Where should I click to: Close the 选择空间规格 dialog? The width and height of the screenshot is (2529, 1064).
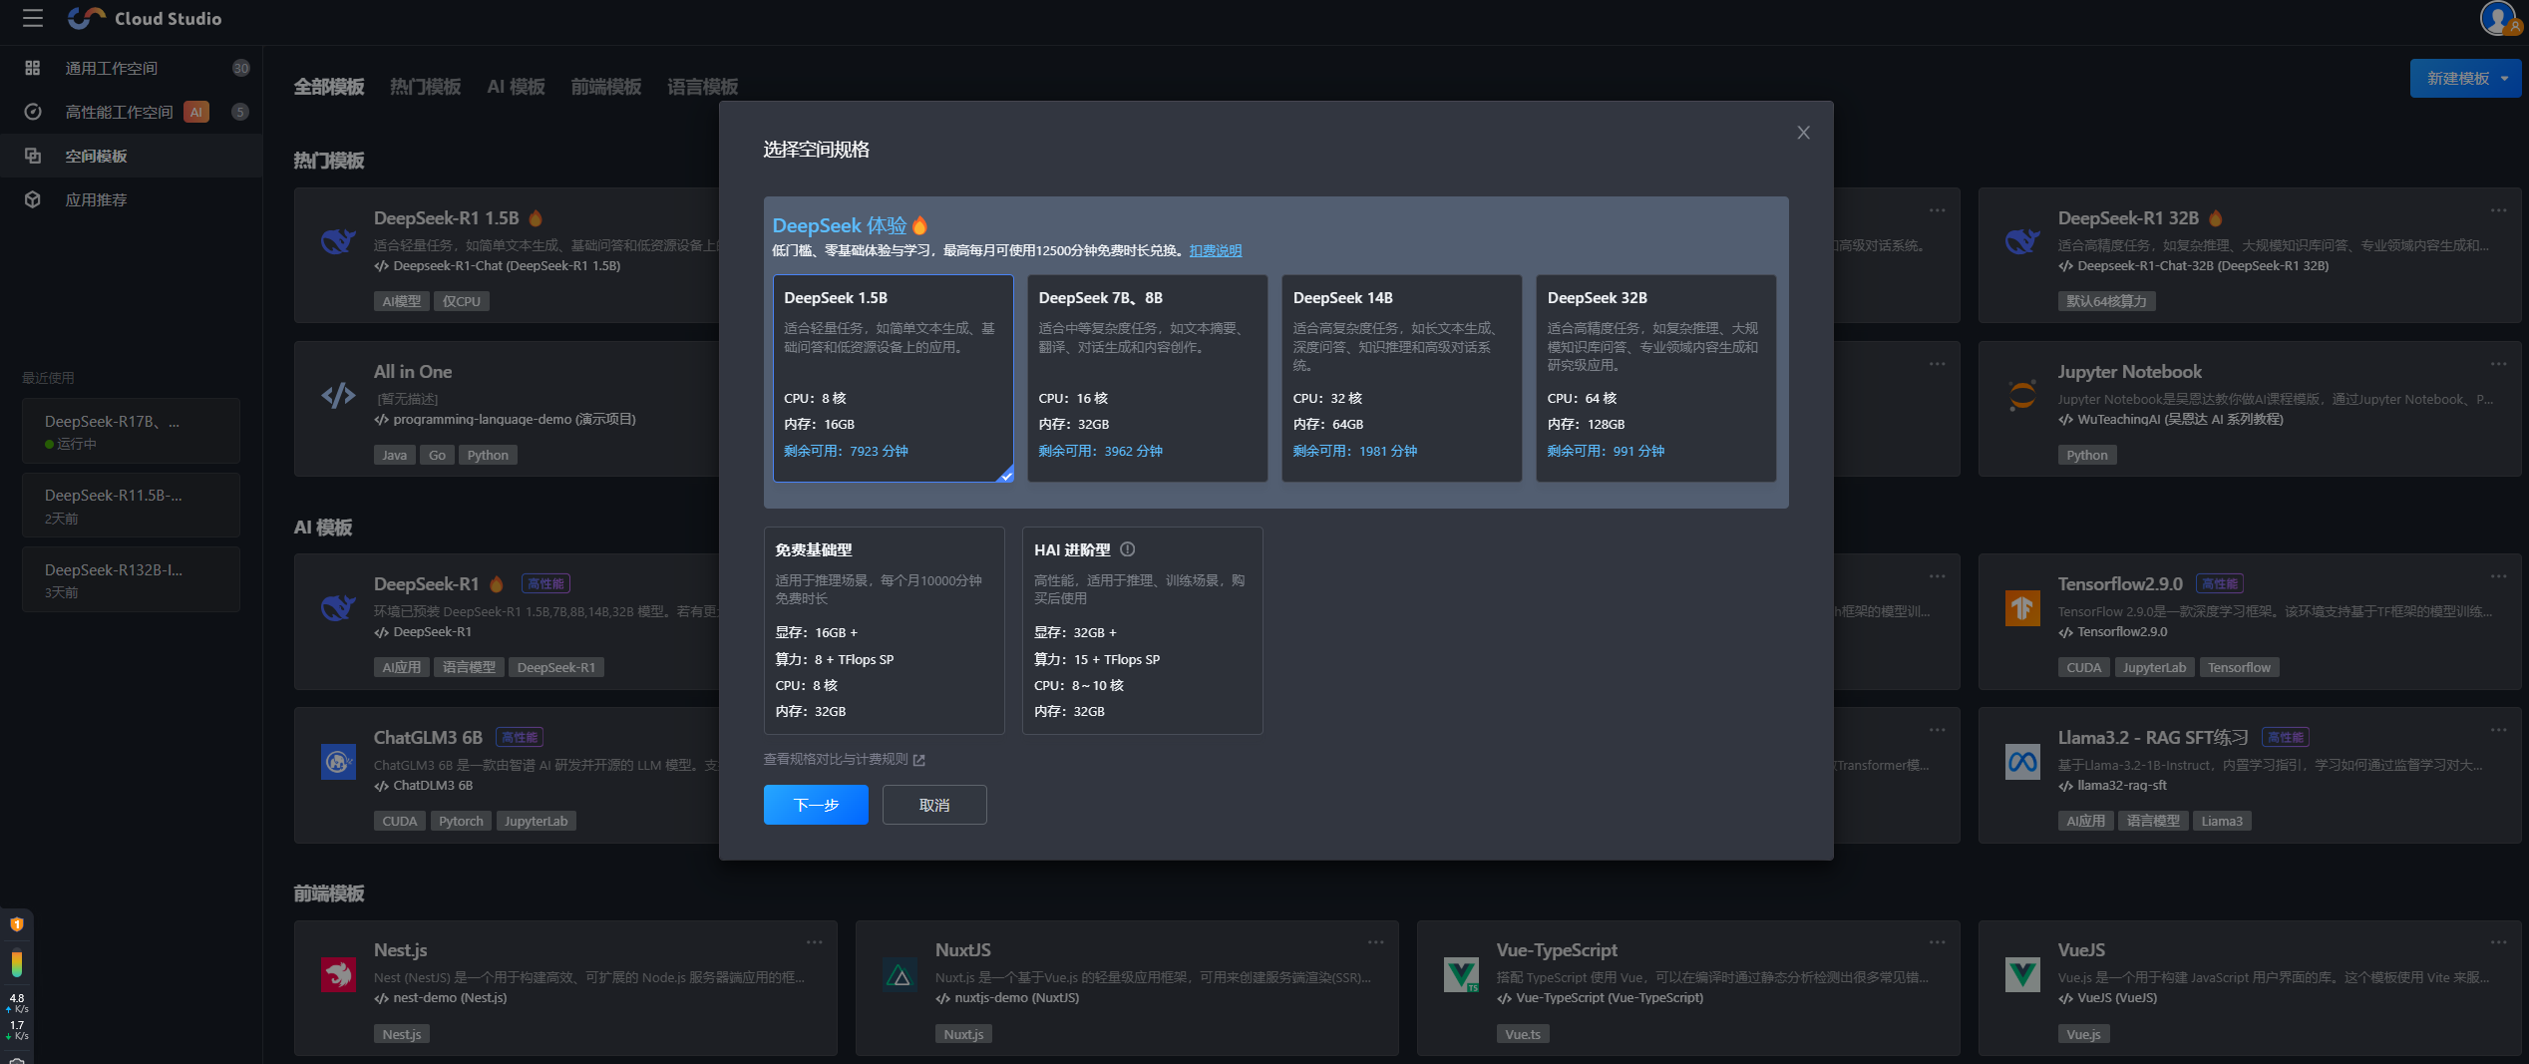tap(1803, 133)
